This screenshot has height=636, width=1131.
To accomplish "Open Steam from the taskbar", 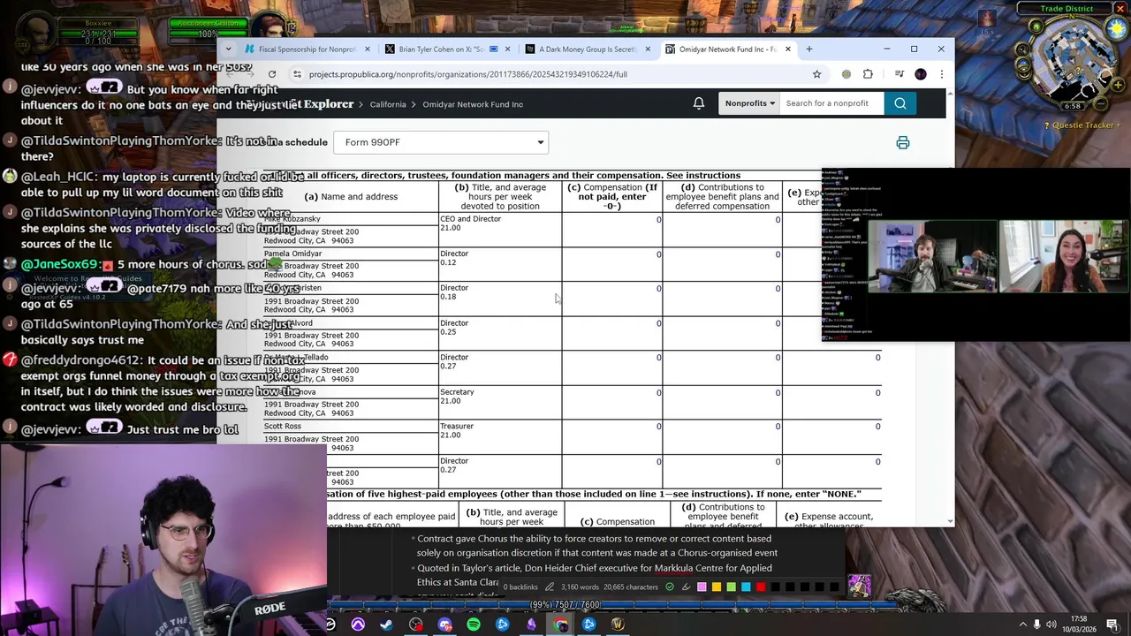I will [386, 625].
